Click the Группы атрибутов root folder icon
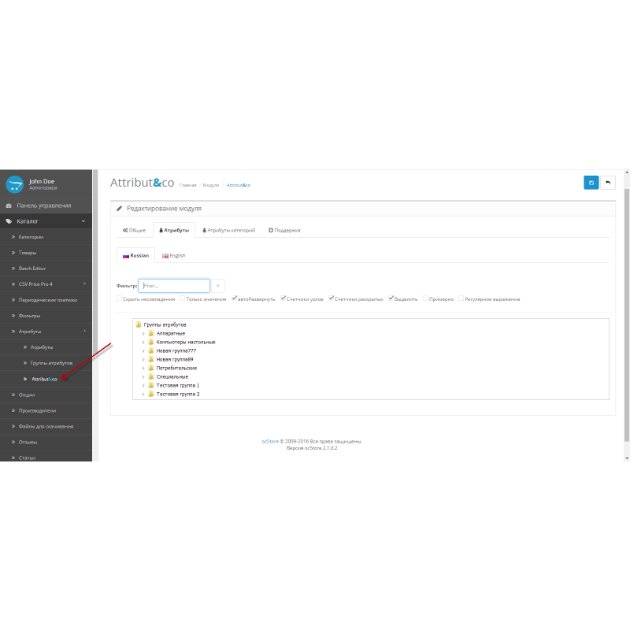This screenshot has height=630, width=630. (x=138, y=324)
